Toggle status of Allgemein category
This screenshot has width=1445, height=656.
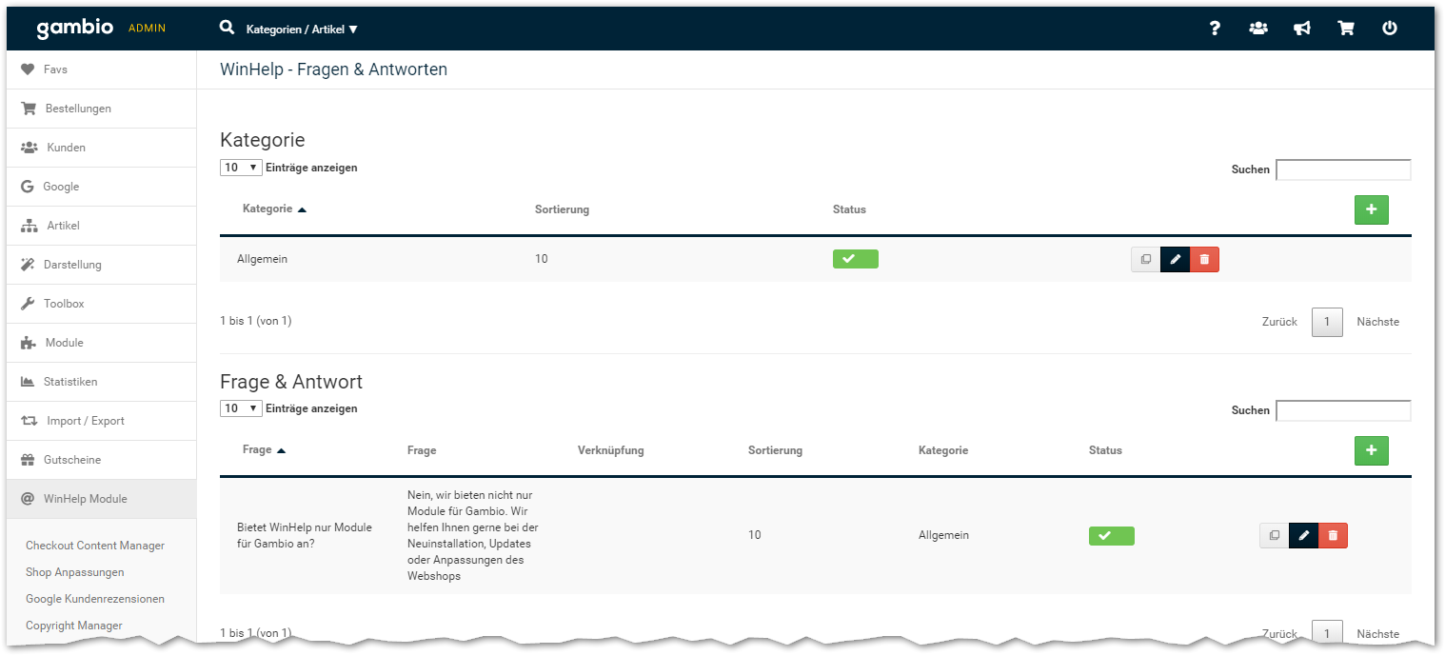[856, 259]
